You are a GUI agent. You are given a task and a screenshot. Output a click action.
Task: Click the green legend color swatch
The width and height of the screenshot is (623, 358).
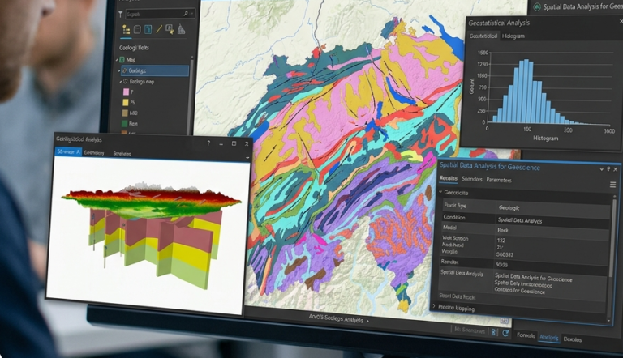point(124,123)
